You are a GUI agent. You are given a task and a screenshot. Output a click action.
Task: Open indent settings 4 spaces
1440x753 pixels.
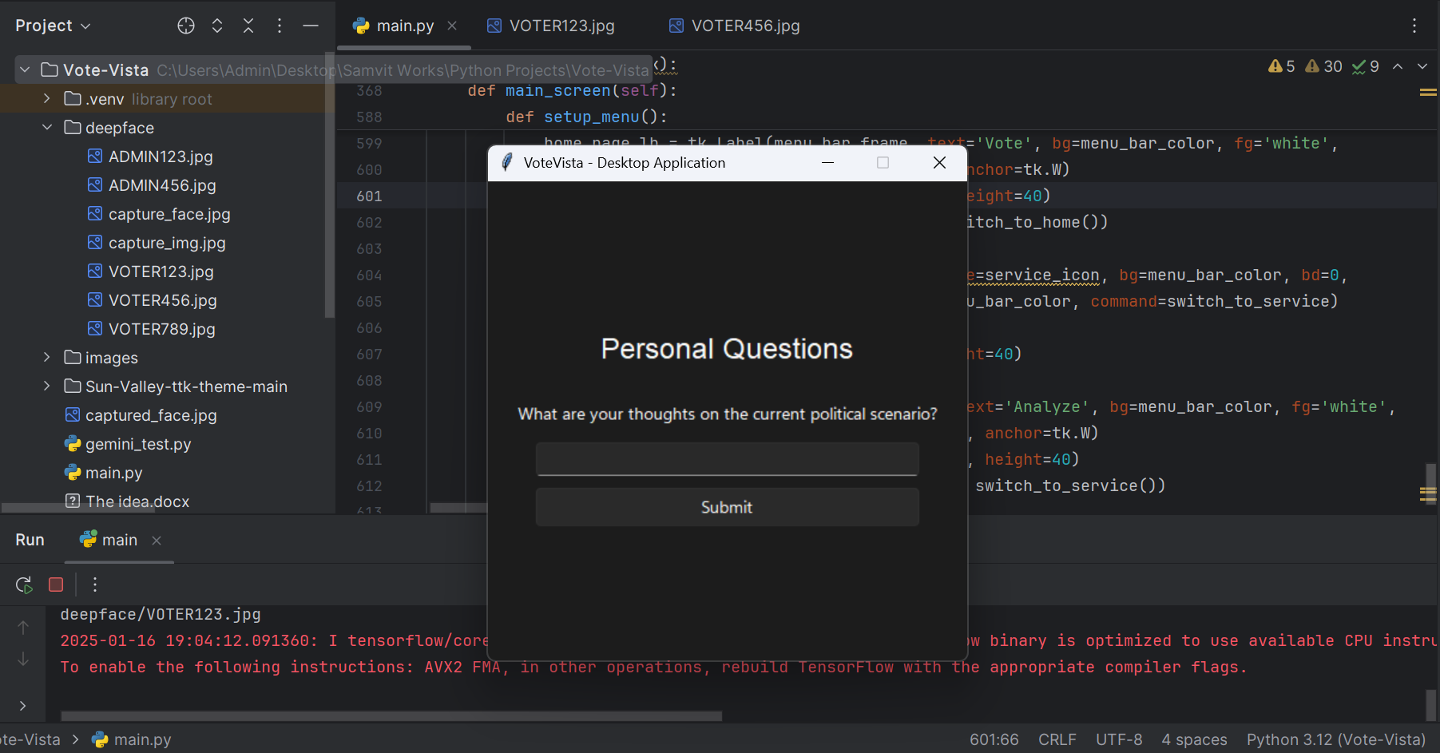[x=1194, y=739]
